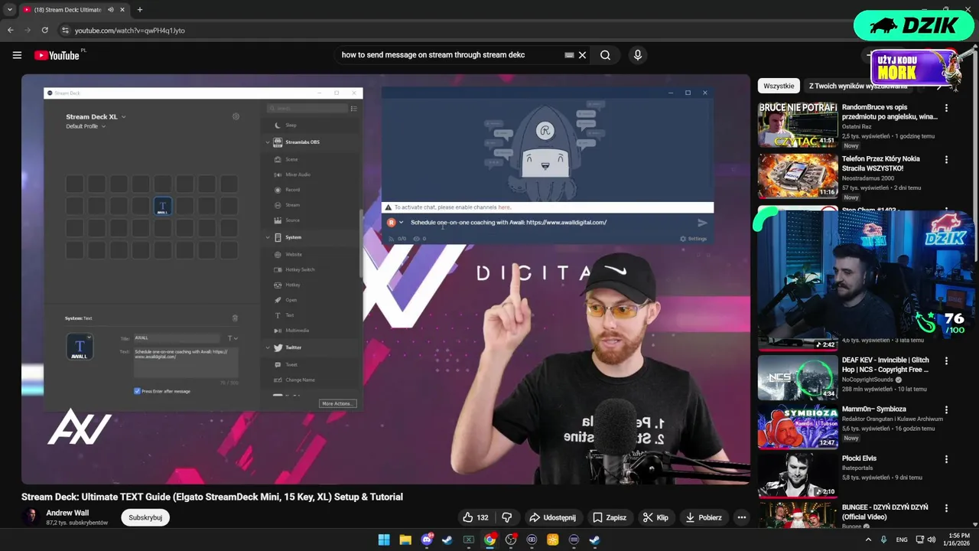Open Mamm0n Symbioza thumbnail
The image size is (979, 551).
(x=797, y=425)
